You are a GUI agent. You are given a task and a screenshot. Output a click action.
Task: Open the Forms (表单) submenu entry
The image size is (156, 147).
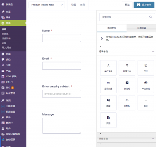(4, 29)
